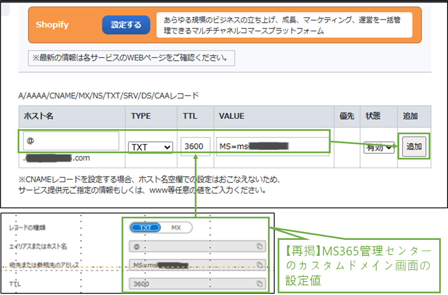Click the レコードの種類 label

(27, 228)
